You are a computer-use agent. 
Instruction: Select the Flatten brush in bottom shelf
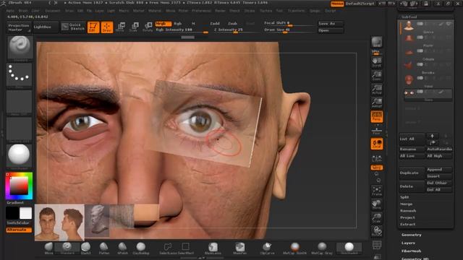coord(104,248)
